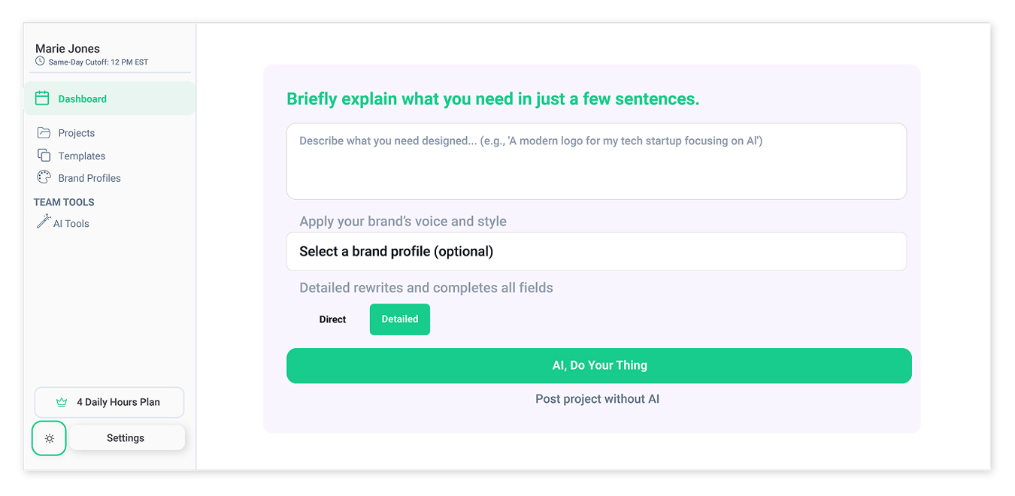Click Post project without AI
Screen dimensions: 1015x496
(x=598, y=398)
